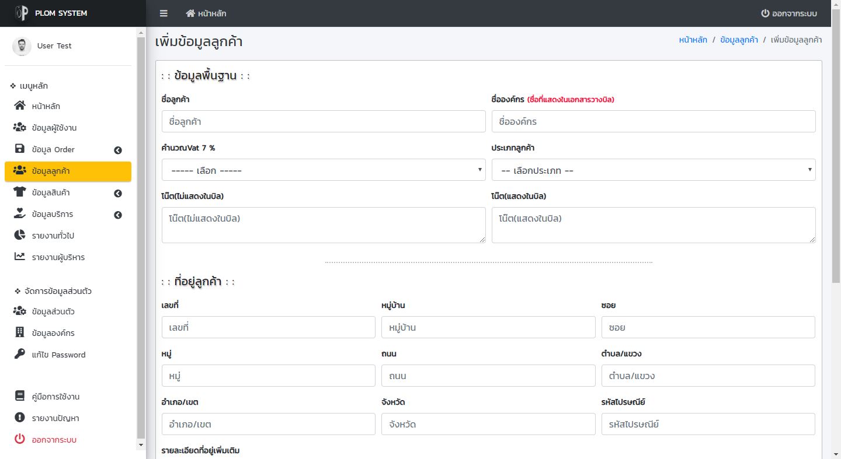Click the report problem exclamation icon
This screenshot has width=841, height=459.
coord(20,418)
